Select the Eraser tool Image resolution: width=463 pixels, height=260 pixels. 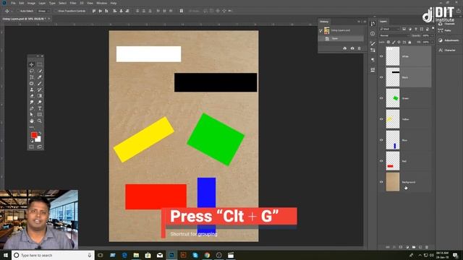tap(32, 96)
